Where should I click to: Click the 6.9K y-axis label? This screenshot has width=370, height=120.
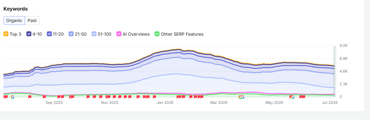[x=344, y=59]
